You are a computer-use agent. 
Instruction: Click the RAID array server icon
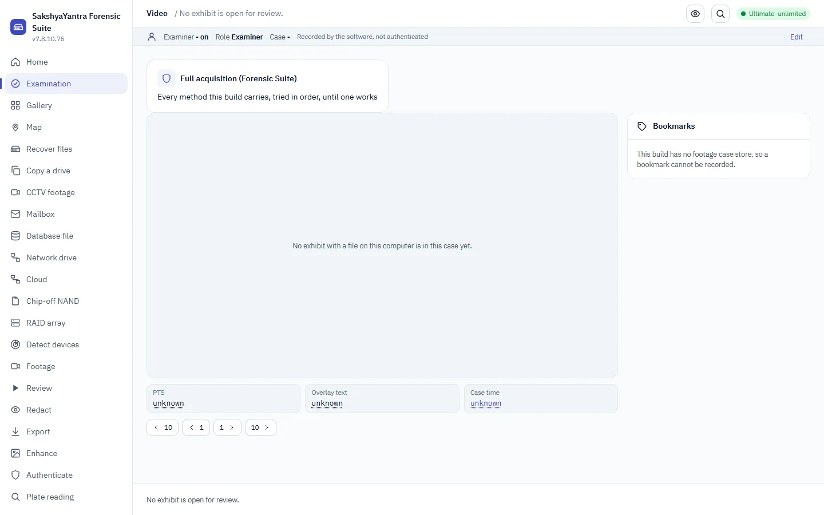(x=15, y=323)
